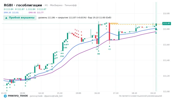The width and height of the screenshot is (177, 99).
Task: Click the 'RGBI · гособлигации' title
Action: 23,5
